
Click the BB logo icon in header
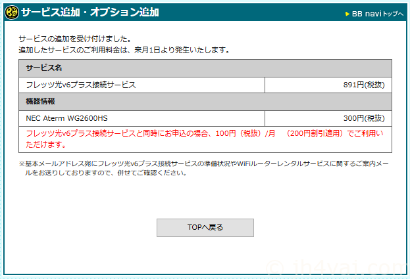pyautogui.click(x=12, y=12)
